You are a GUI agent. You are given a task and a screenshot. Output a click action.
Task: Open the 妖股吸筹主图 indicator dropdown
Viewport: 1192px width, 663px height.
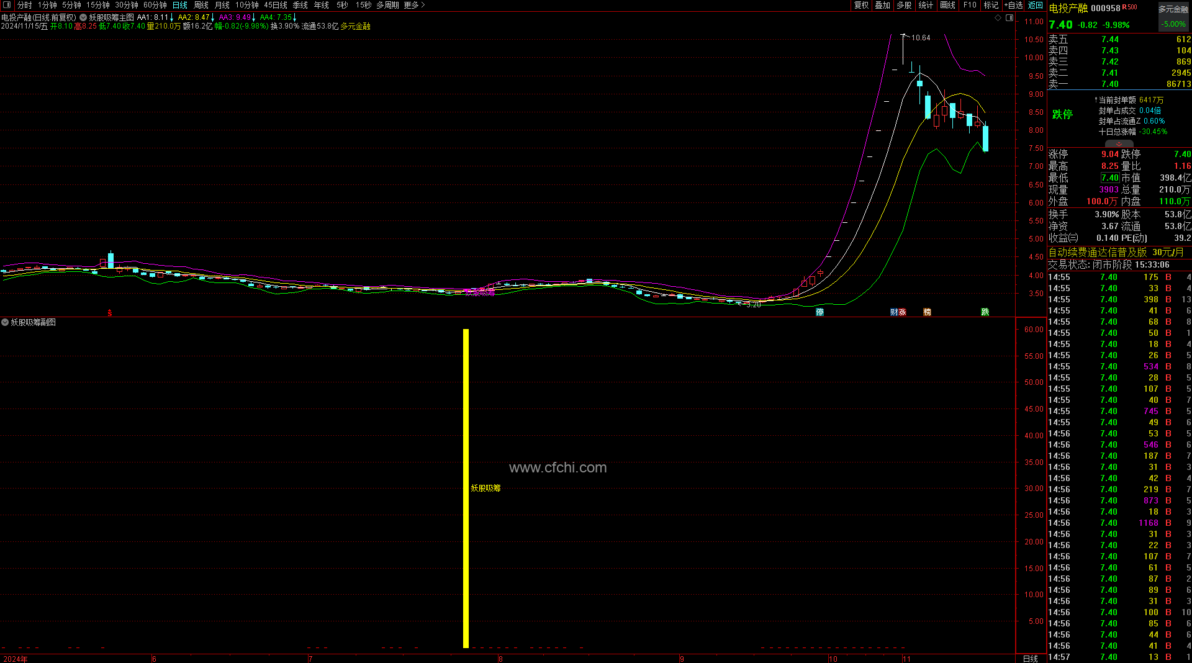[83, 18]
